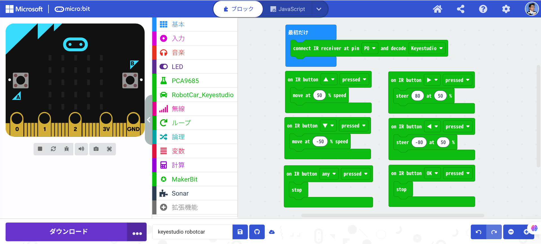Launch simulator in full screen
The image size is (541, 244).
tap(109, 149)
